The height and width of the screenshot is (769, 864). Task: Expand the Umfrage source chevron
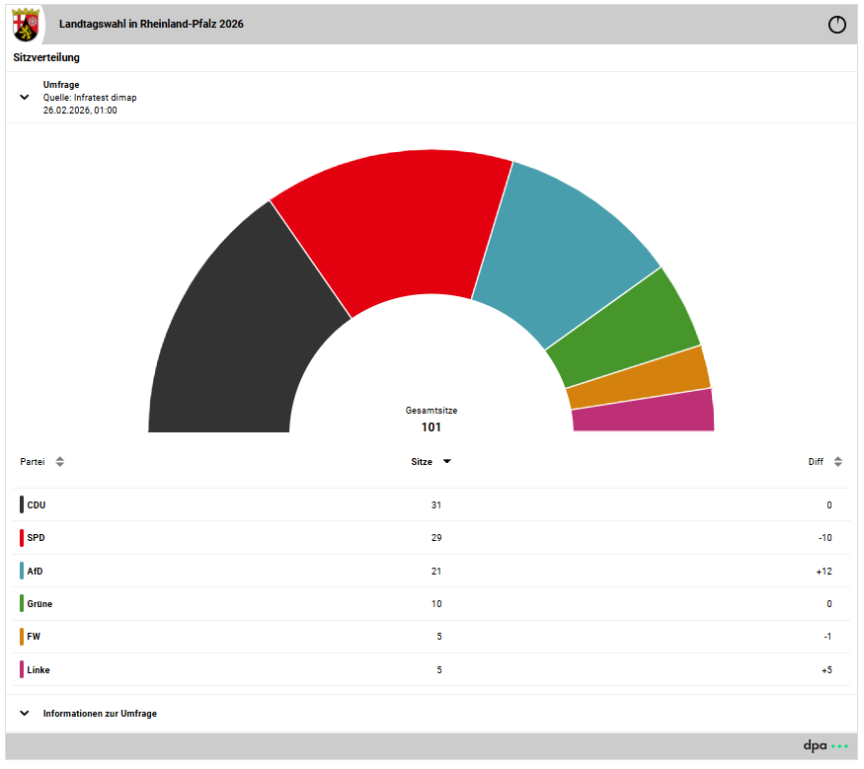[25, 98]
